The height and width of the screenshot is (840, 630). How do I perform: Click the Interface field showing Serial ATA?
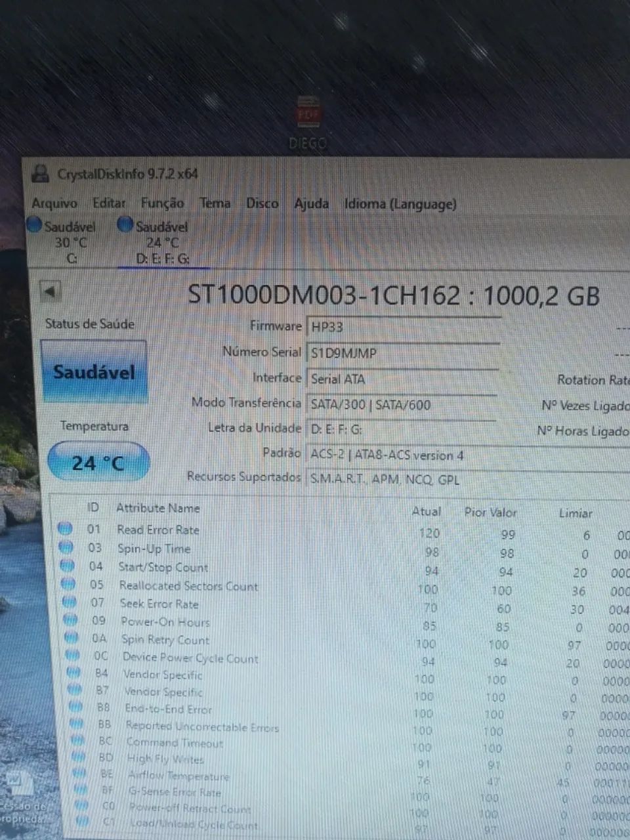click(x=402, y=379)
